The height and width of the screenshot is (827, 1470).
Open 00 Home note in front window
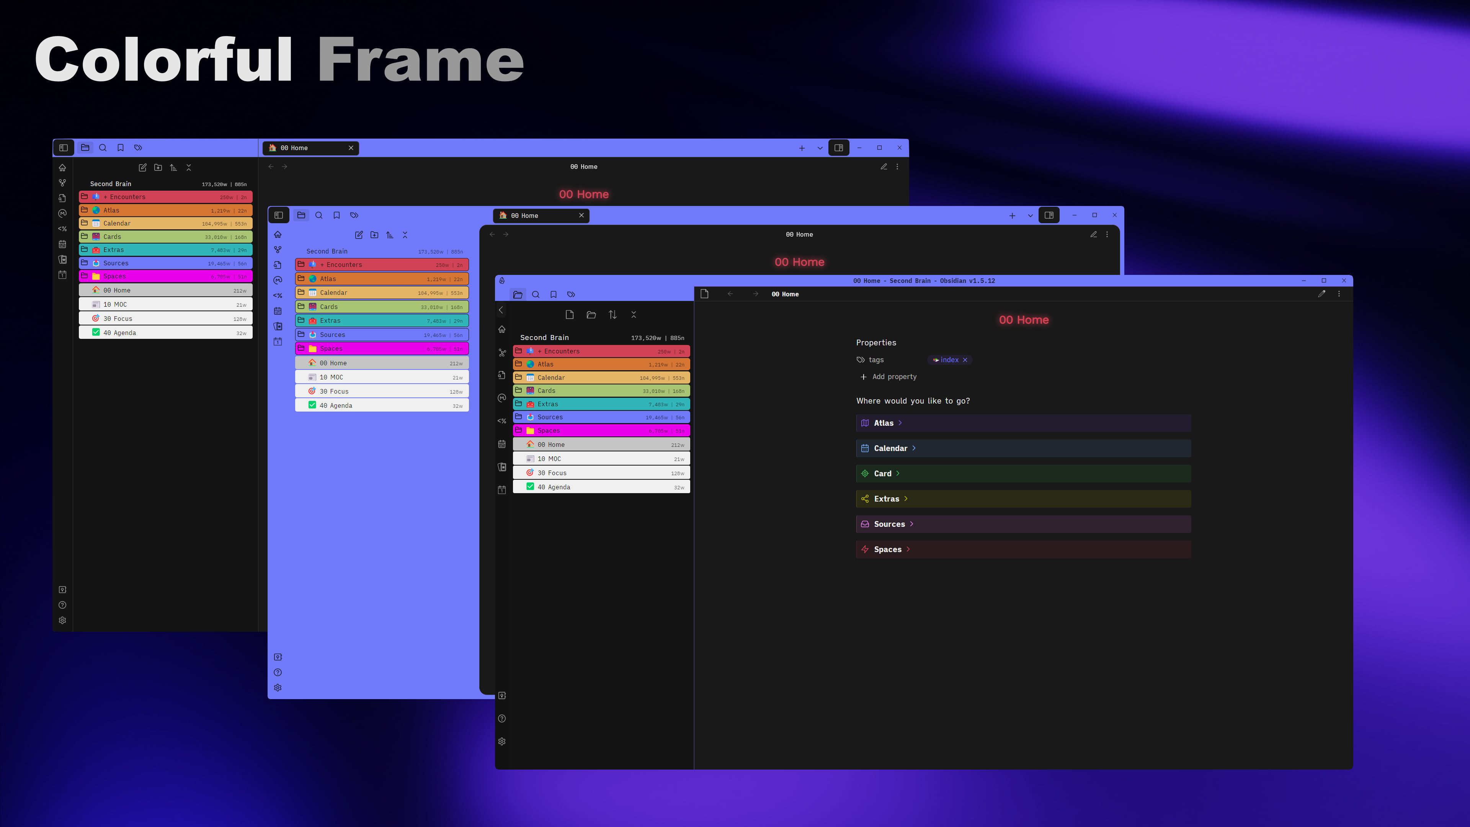(x=601, y=445)
